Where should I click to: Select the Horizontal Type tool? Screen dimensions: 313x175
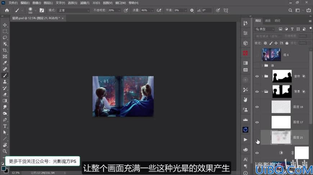[x=5, y=126]
